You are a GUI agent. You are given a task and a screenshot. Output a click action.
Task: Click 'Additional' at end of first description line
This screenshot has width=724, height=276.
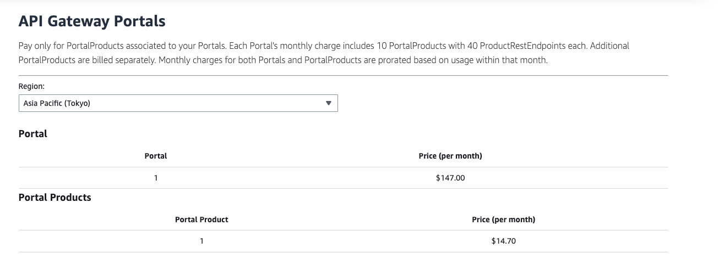click(609, 46)
